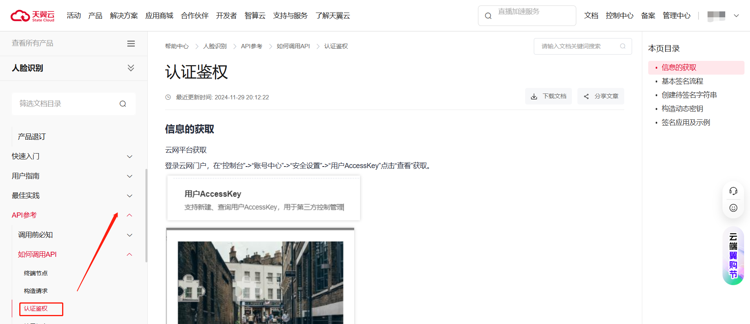Expand the 最佳实践 section

coord(129,196)
